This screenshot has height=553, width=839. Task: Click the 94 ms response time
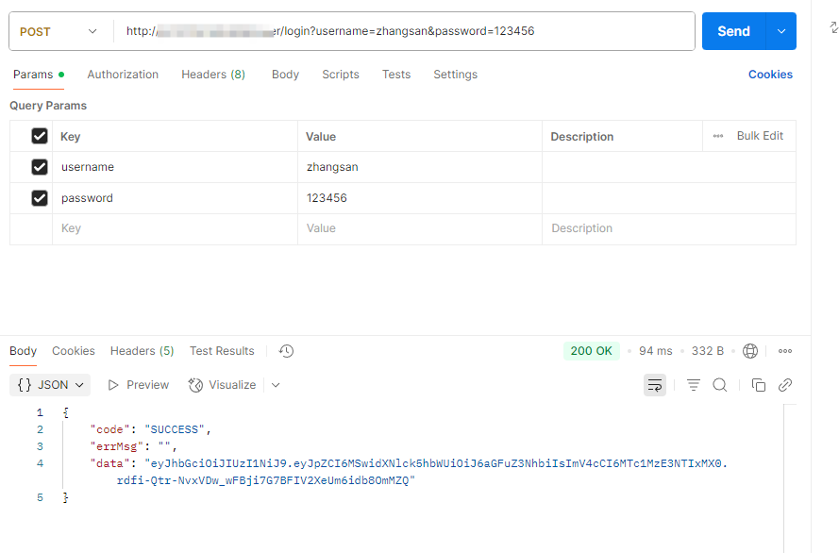point(656,351)
